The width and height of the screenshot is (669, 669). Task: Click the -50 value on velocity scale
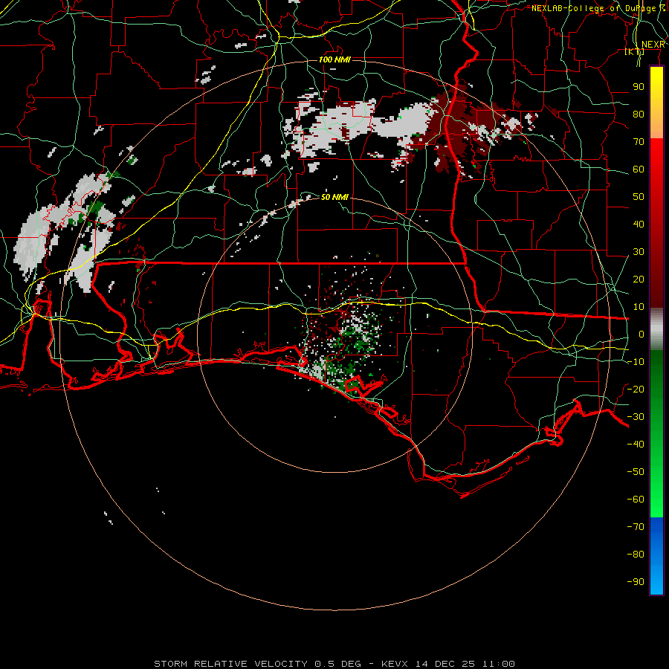point(636,472)
